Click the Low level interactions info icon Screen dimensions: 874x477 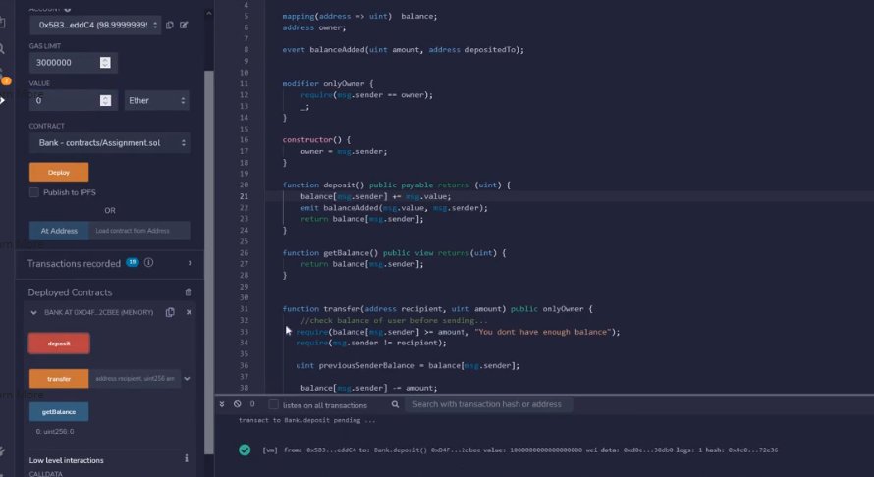tap(187, 458)
